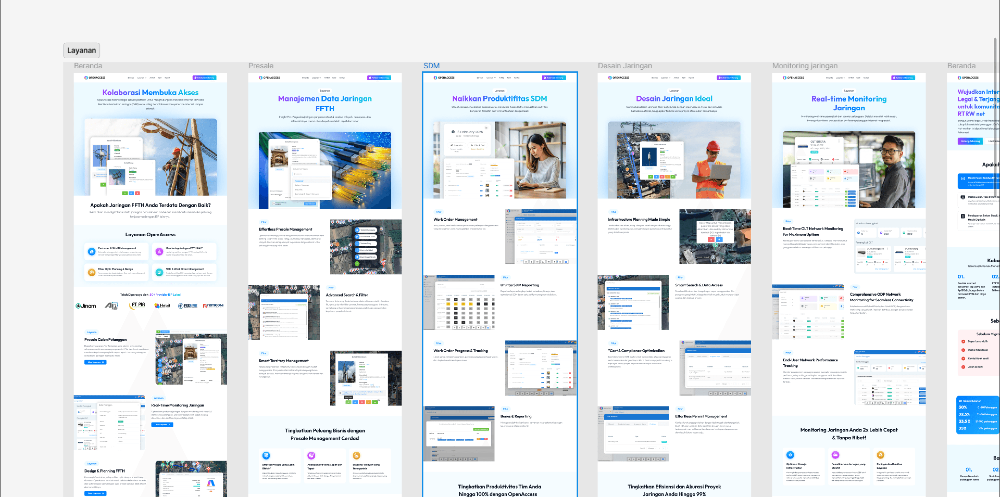The height and width of the screenshot is (497, 1000).
Task: Click the Layanan section label
Action: tap(82, 50)
